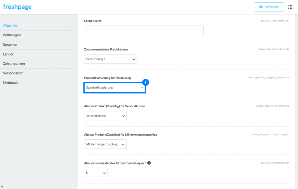Click the blue step marker number 1
This screenshot has width=298, height=189.
146,82
